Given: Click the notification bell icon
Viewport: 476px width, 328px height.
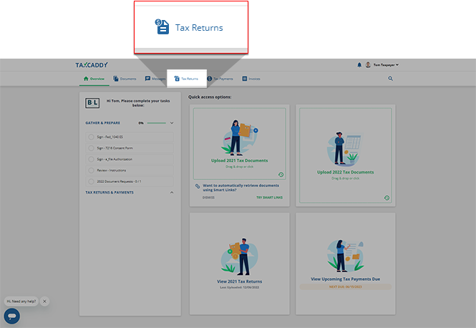Looking at the screenshot, I should coord(359,64).
